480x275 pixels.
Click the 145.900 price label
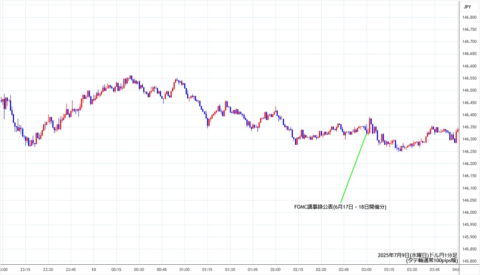(469, 237)
